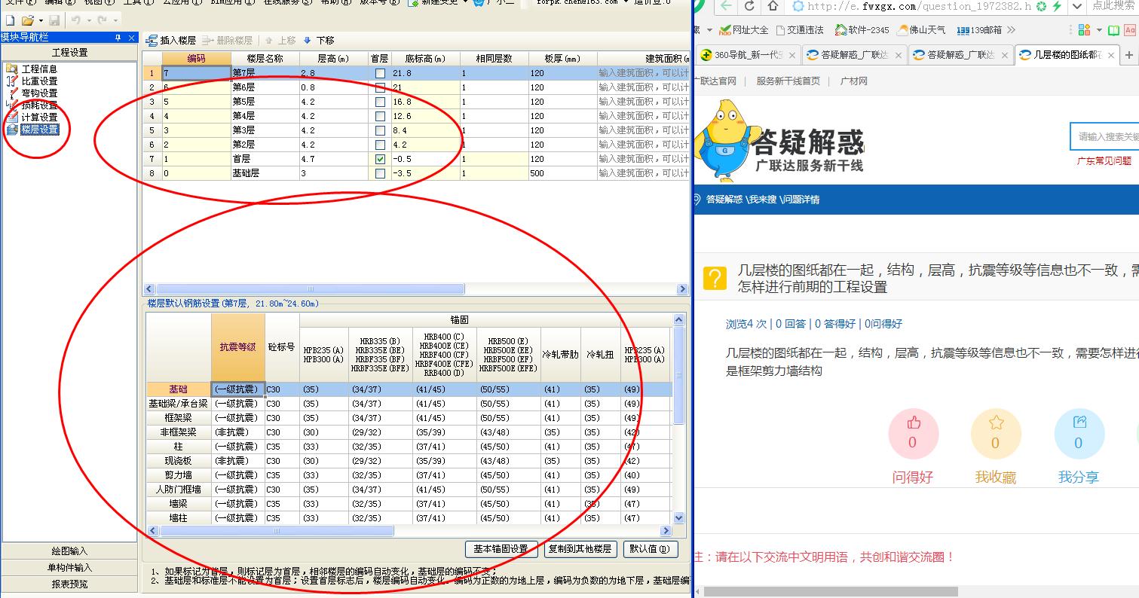The height and width of the screenshot is (598, 1139).
Task: Open dropdown arrow next to Open folder icon
Action: [x=39, y=20]
